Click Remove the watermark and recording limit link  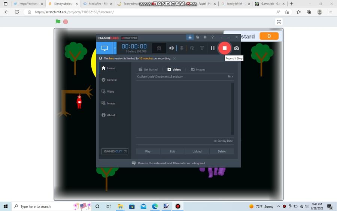pos(171,163)
